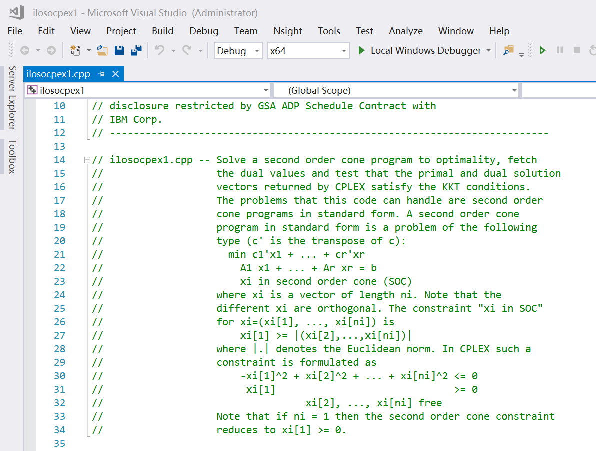Open the Help menu

tap(499, 31)
